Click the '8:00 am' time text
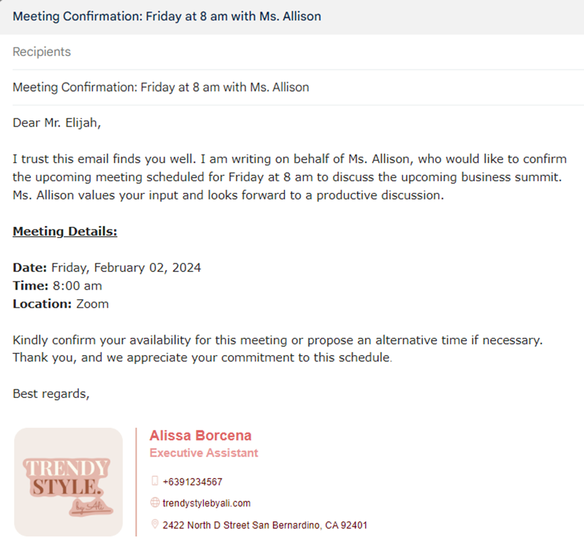This screenshot has width=584, height=553. pos(76,286)
